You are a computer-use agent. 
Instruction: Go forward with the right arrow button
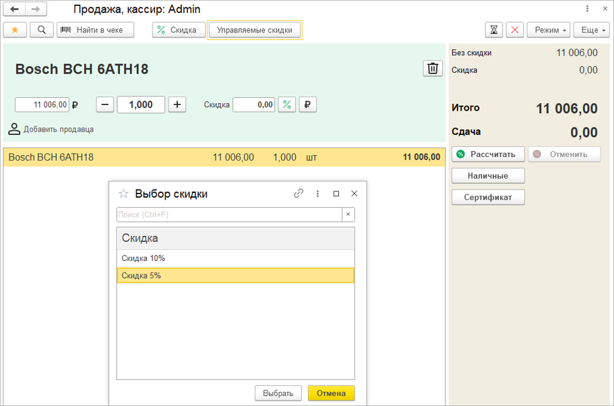coord(36,9)
